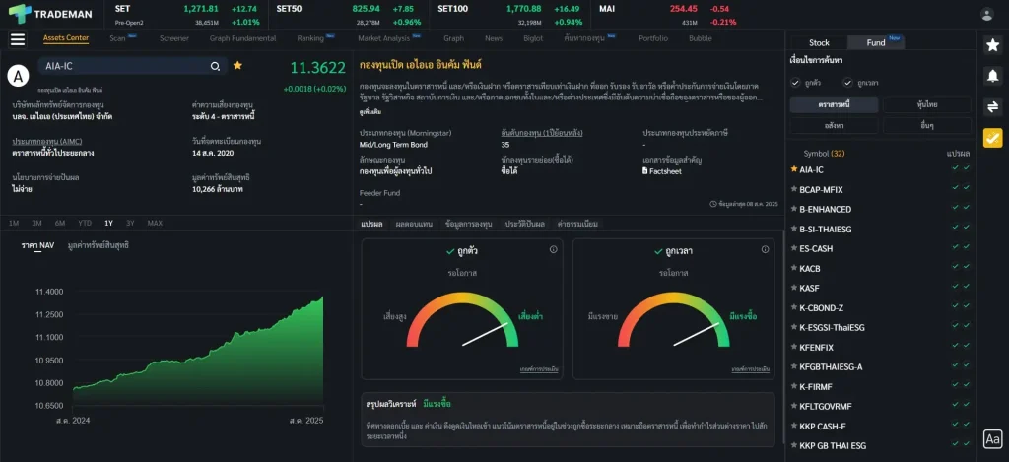Open the ค่าธรรมเนียม sub-tab

(577, 224)
